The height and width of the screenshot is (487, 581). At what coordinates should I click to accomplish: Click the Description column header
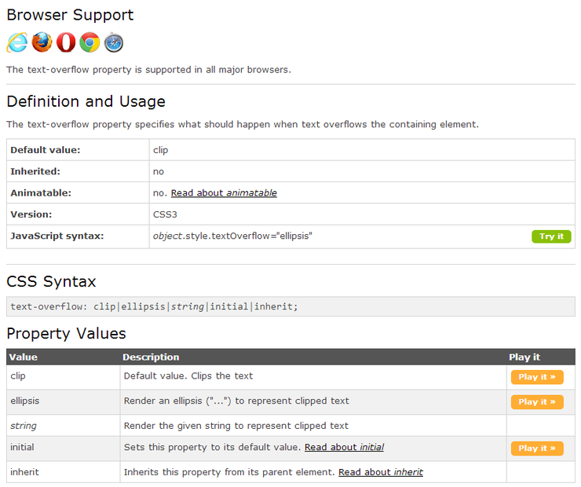(151, 357)
